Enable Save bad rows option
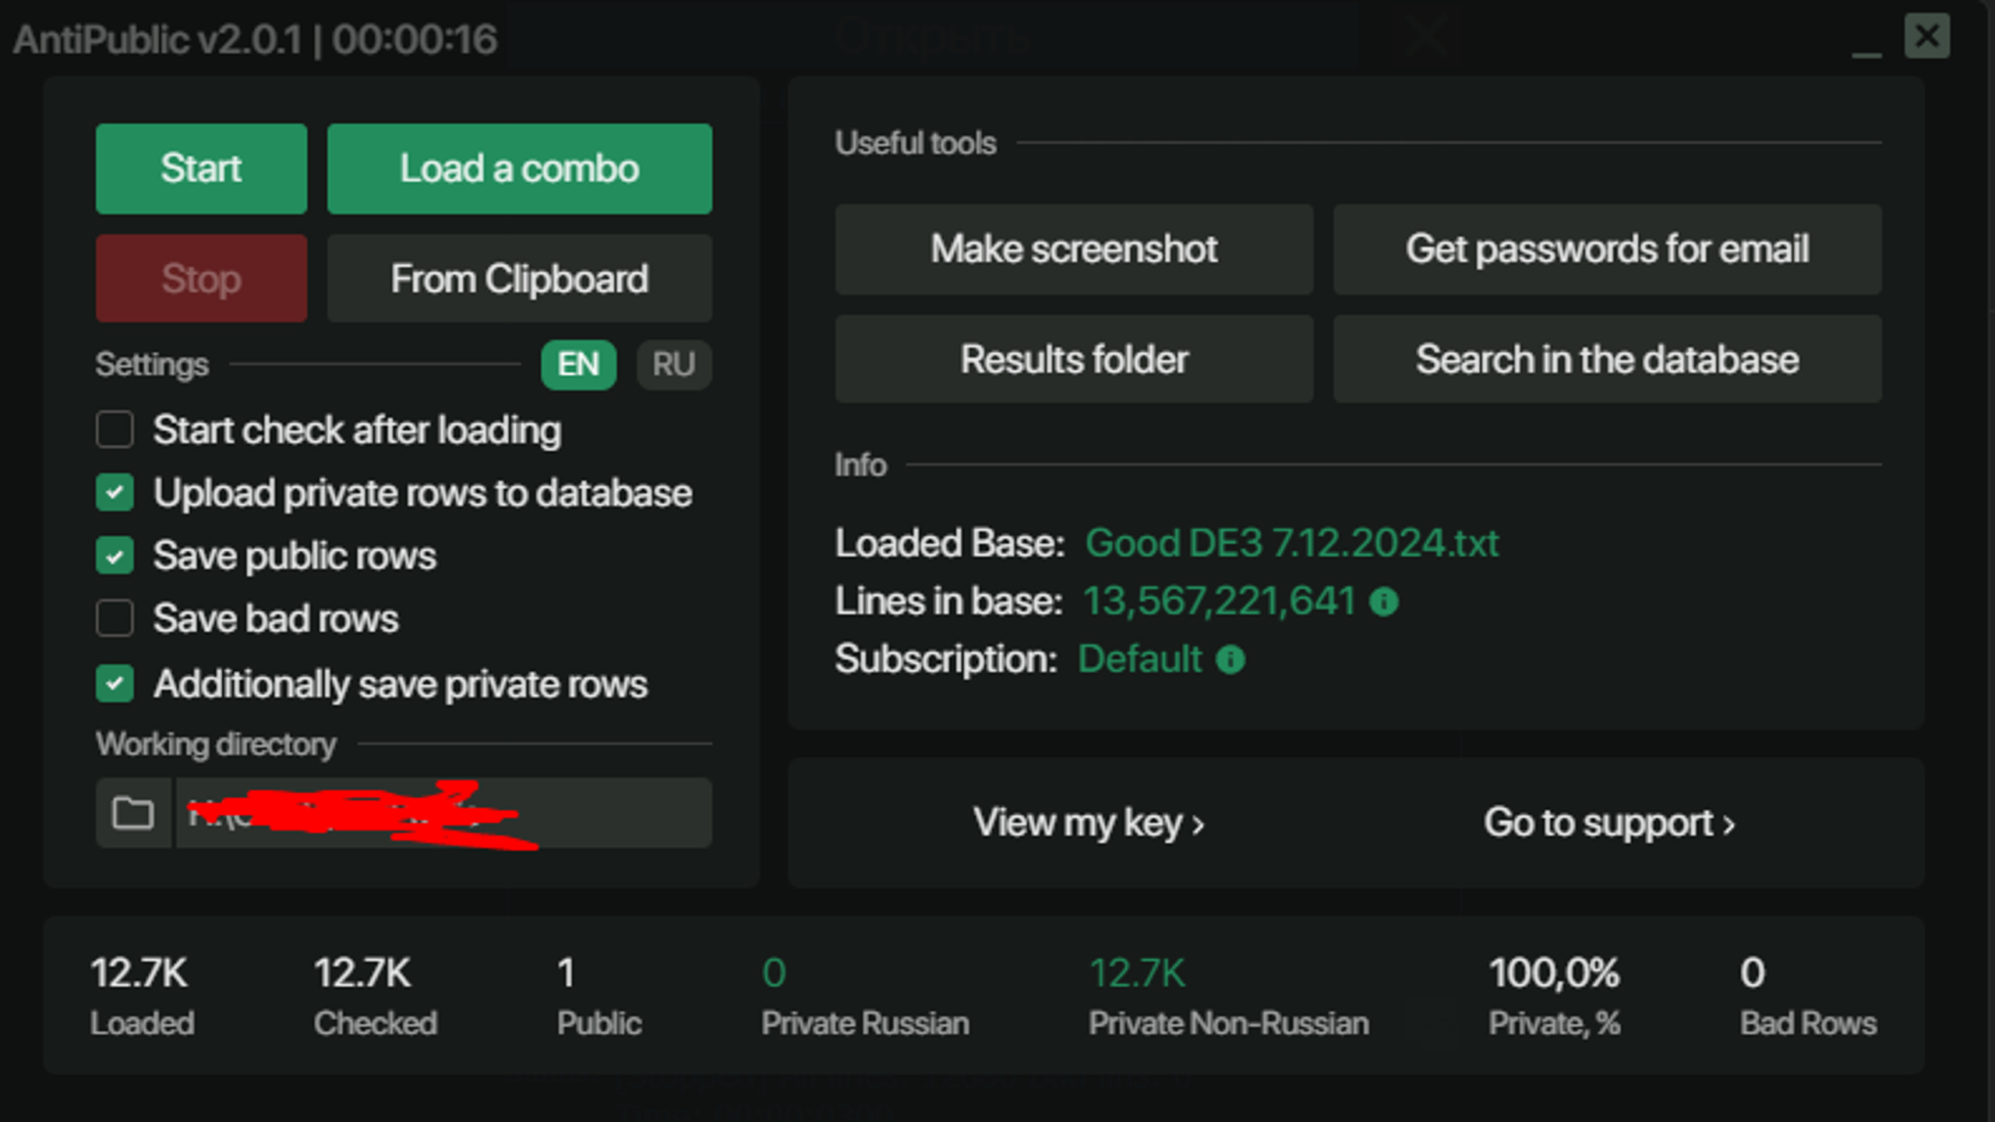Viewport: 1995px width, 1122px height. (115, 619)
